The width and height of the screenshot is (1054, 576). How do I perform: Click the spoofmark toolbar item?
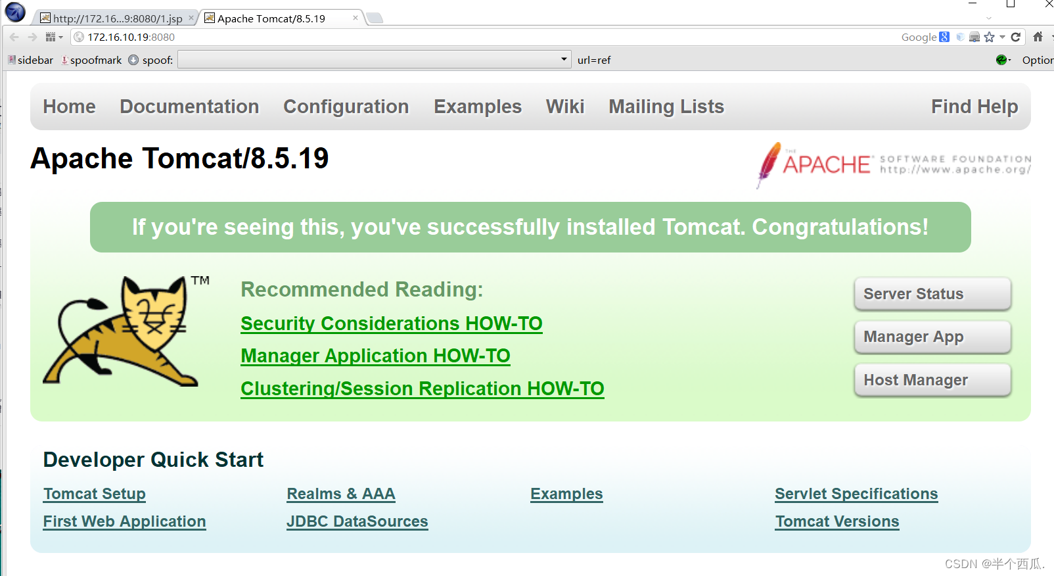[x=91, y=60]
